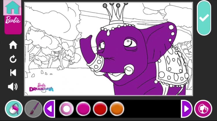Pick the orange color swatch
This screenshot has width=217, height=121.
117,109
